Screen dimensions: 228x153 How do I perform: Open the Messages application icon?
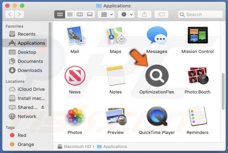click(x=157, y=35)
